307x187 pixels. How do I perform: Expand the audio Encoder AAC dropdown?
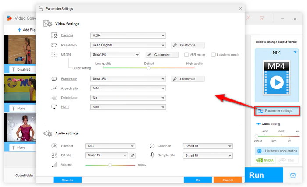pyautogui.click(x=110, y=146)
